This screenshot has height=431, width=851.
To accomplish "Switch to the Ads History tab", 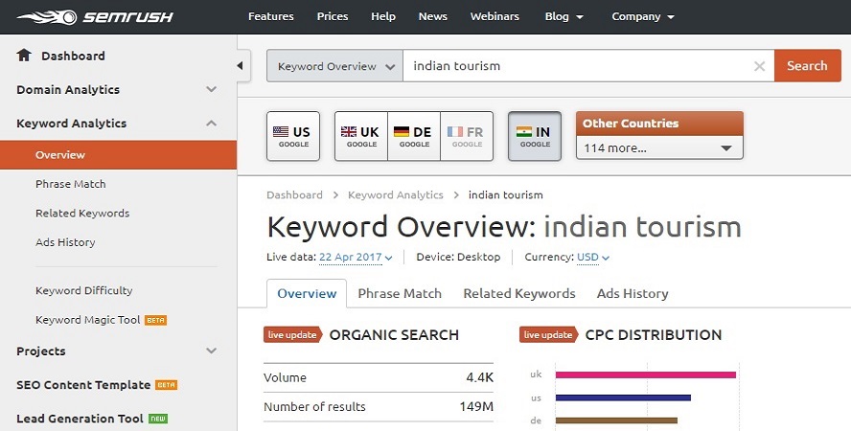I will coord(632,293).
